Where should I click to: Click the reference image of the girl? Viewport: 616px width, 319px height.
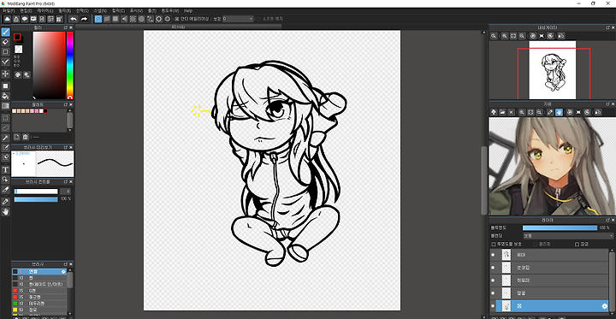(x=552, y=166)
